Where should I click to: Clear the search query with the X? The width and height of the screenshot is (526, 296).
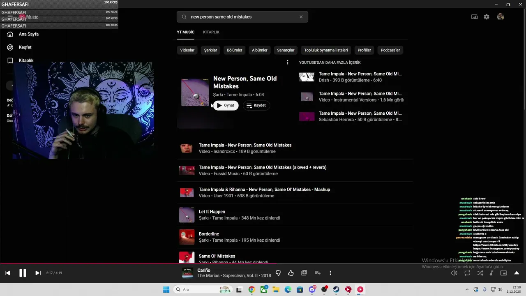click(301, 17)
